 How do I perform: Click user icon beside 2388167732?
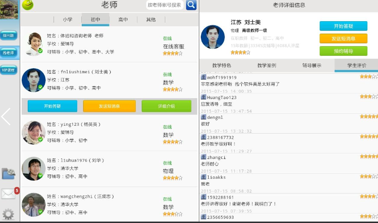pos(204,137)
